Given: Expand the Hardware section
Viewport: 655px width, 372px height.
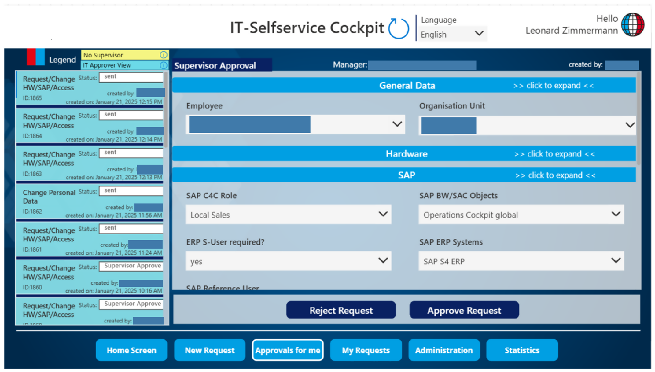Looking at the screenshot, I should point(404,154).
